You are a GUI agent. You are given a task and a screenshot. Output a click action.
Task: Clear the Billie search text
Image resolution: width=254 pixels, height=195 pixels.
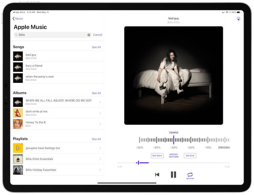tap(89, 35)
